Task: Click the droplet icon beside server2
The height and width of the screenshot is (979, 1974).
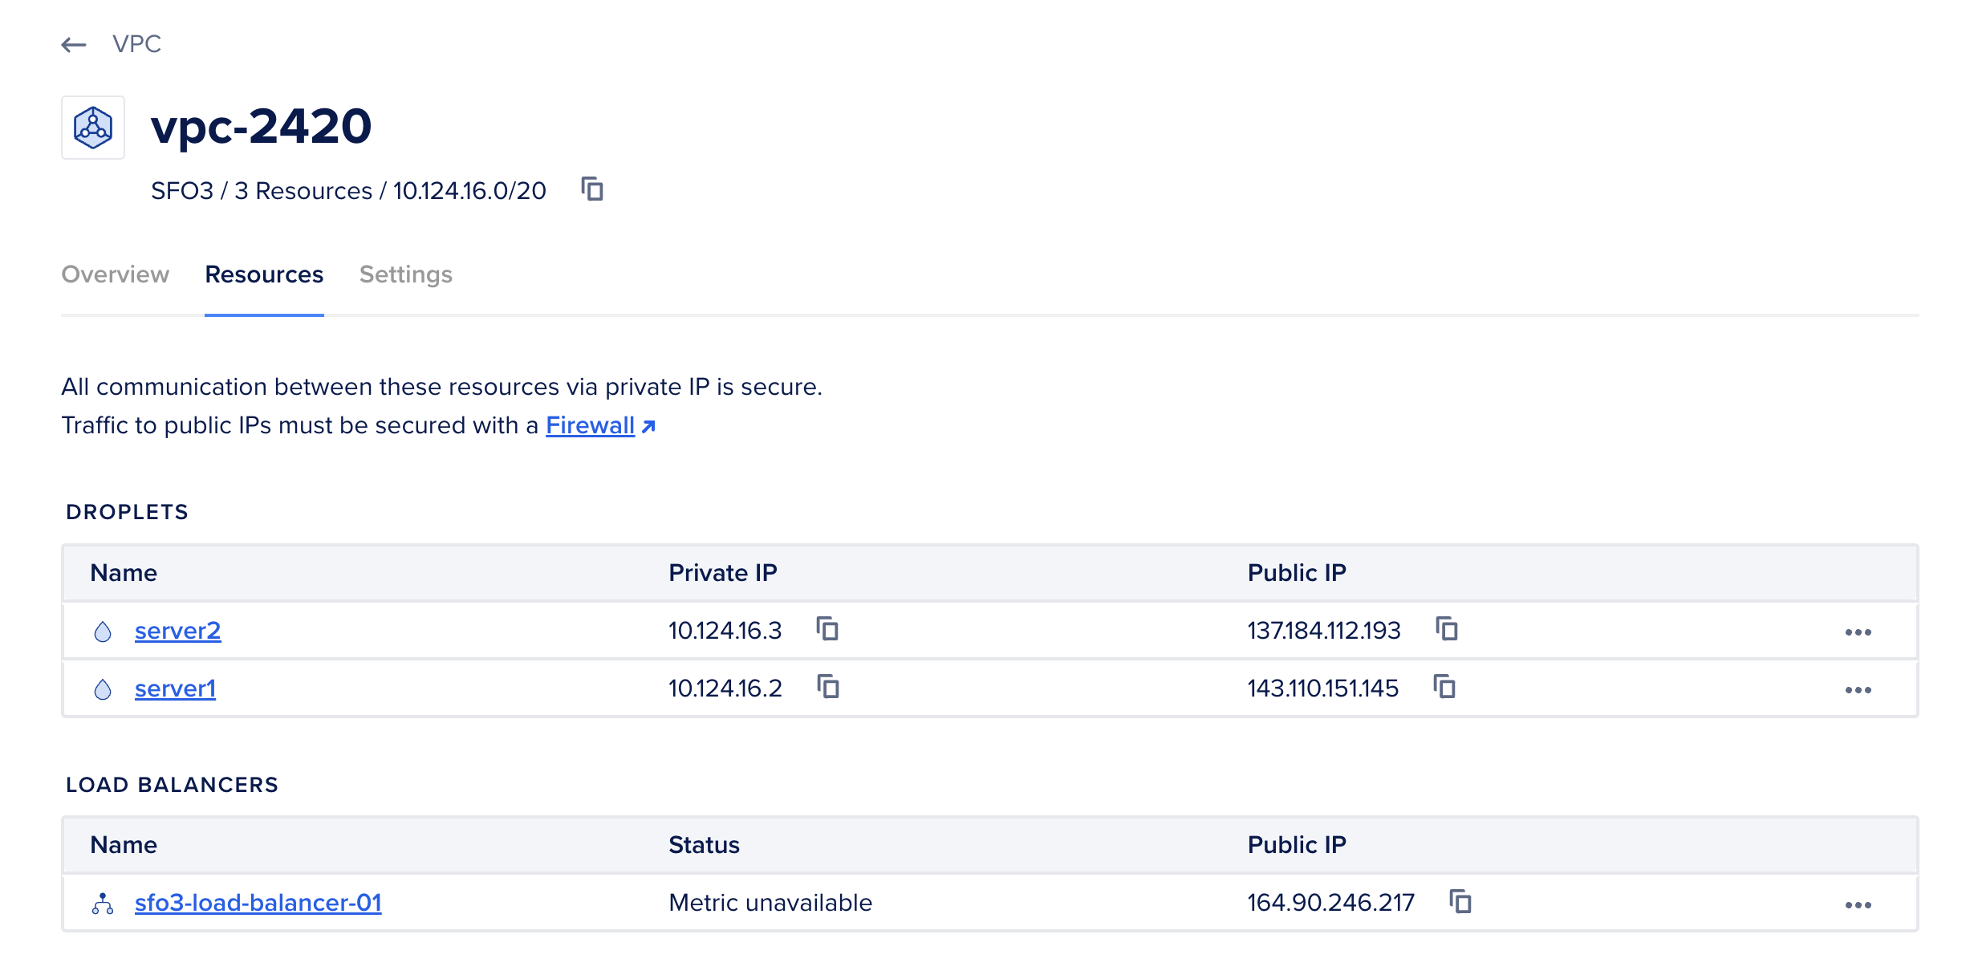Action: click(103, 632)
